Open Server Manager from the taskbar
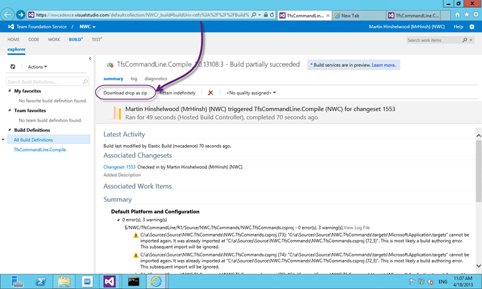This screenshot has width=482, height=289. (x=17, y=281)
